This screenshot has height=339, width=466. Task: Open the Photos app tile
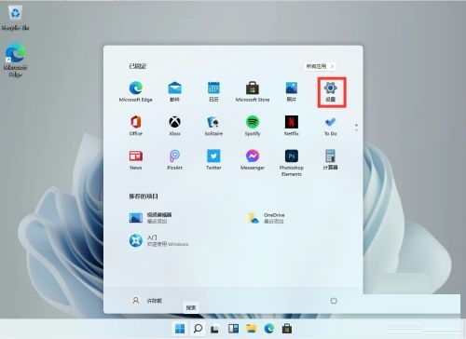pyautogui.click(x=292, y=92)
